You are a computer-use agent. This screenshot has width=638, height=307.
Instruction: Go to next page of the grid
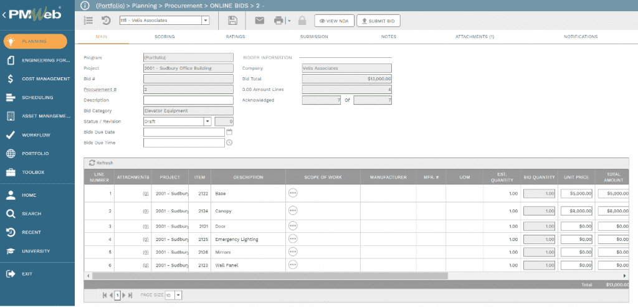click(x=124, y=295)
